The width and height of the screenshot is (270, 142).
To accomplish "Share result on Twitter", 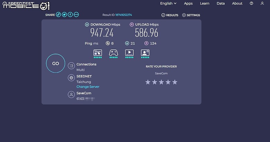I will 64,15.
